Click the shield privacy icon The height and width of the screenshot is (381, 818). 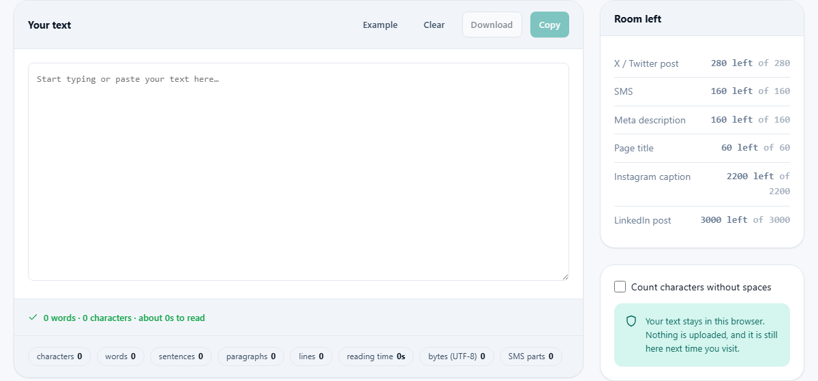pyautogui.click(x=631, y=321)
